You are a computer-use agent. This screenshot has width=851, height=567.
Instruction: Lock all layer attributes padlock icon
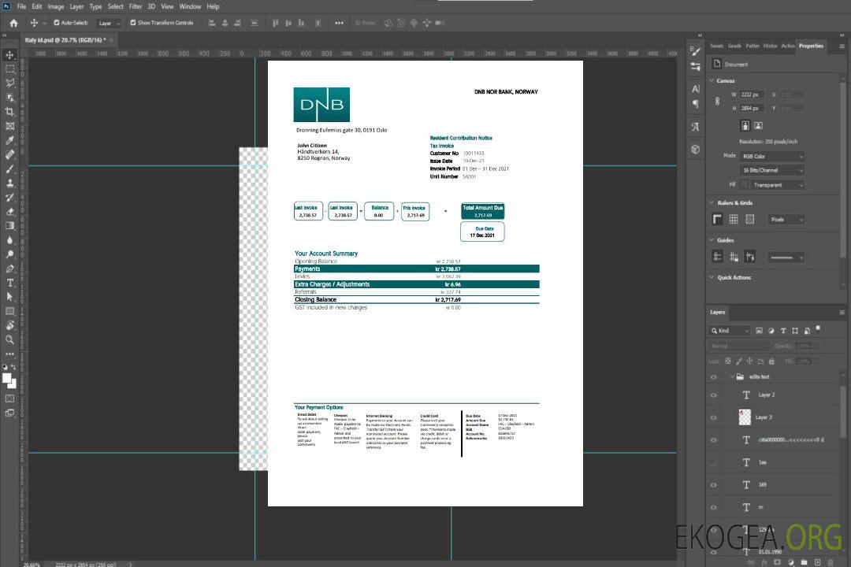pos(771,361)
